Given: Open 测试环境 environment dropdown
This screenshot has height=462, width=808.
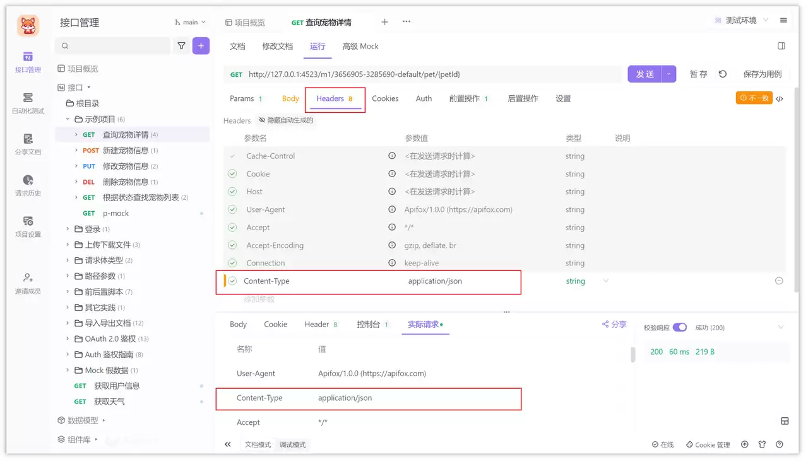Looking at the screenshot, I should point(741,20).
